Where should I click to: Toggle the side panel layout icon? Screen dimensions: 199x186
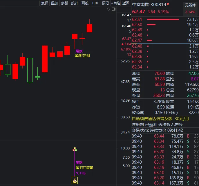pos(114,9)
